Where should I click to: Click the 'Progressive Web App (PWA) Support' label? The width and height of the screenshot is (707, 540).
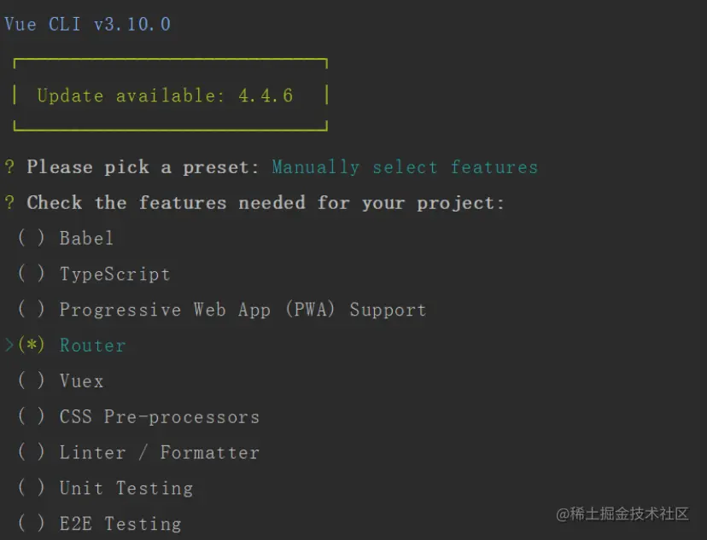(242, 310)
